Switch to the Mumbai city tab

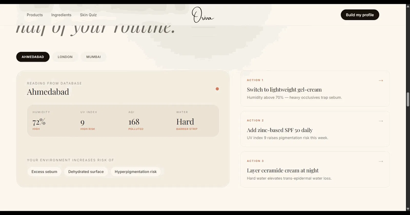pyautogui.click(x=94, y=57)
